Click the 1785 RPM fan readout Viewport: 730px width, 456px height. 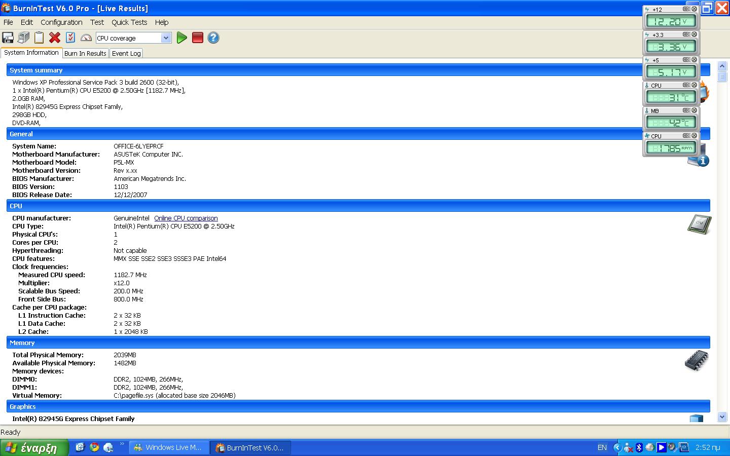click(x=671, y=148)
